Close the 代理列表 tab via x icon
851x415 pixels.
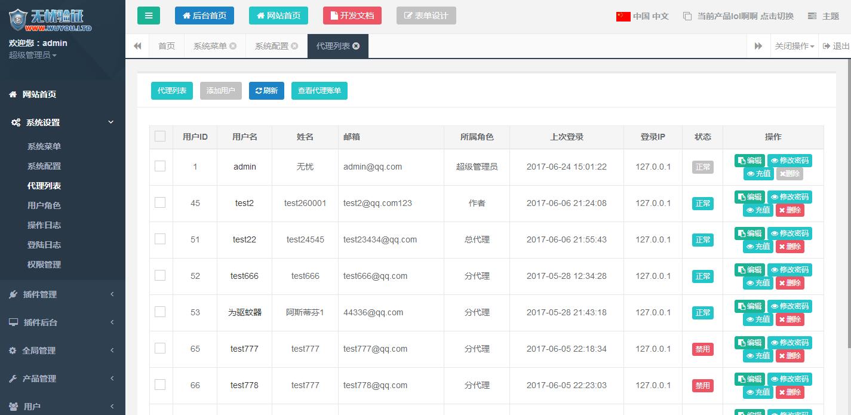(357, 46)
